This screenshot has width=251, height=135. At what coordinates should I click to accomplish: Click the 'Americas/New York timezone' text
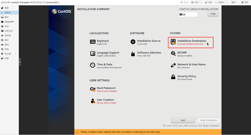click(x=109, y=68)
